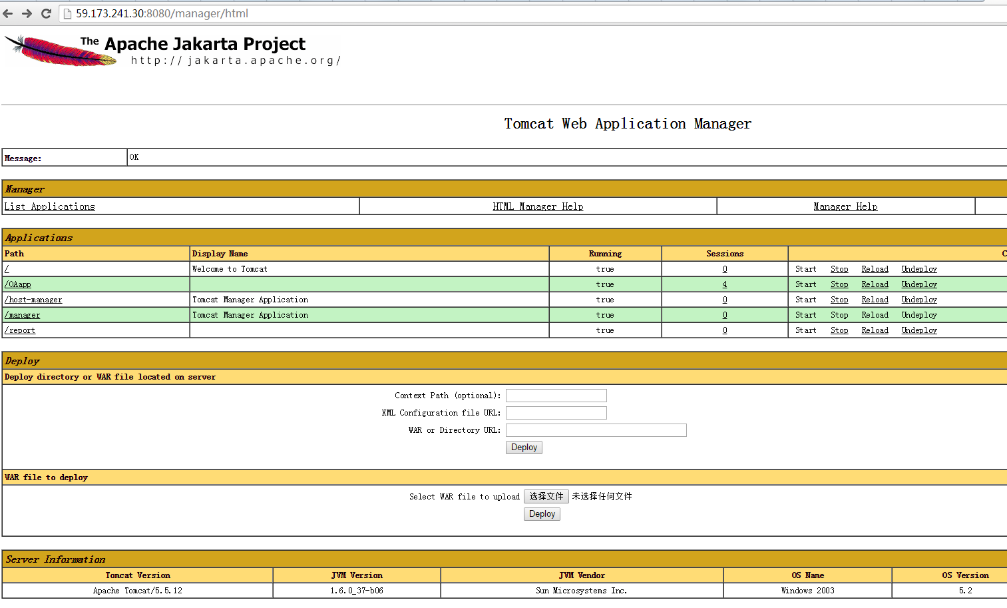This screenshot has height=608, width=1007.
Task: Open the root path / link
Action: 7,269
